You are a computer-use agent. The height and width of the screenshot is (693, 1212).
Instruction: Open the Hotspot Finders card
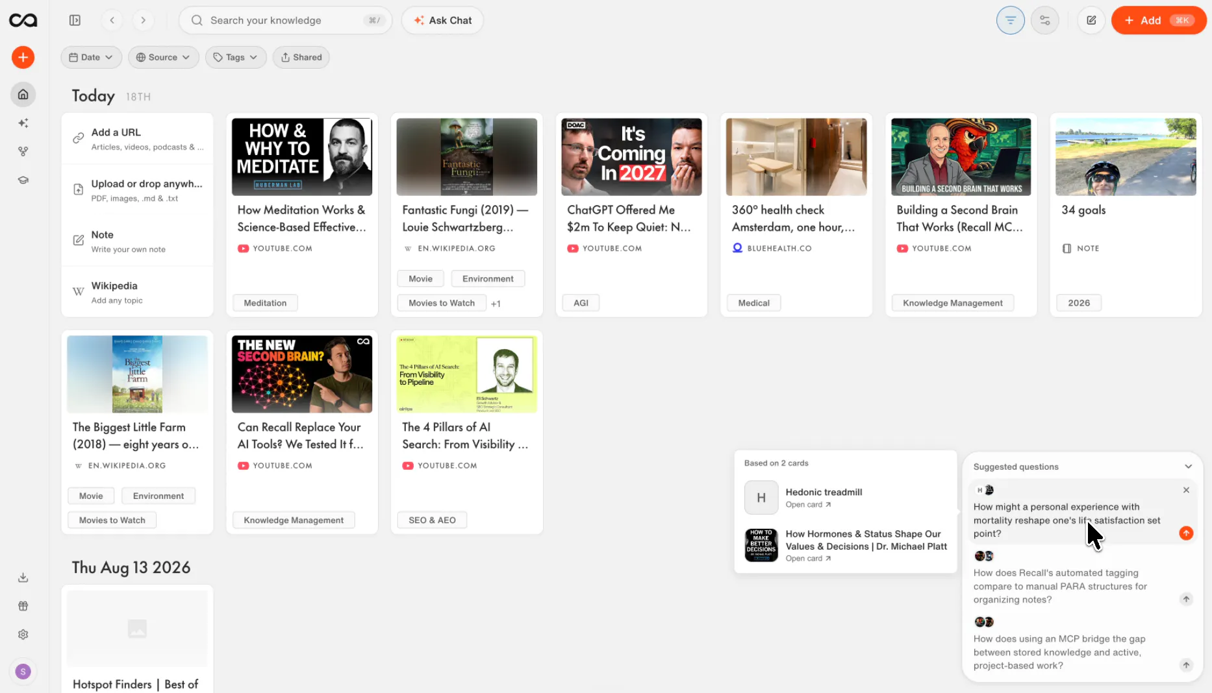pos(137,639)
